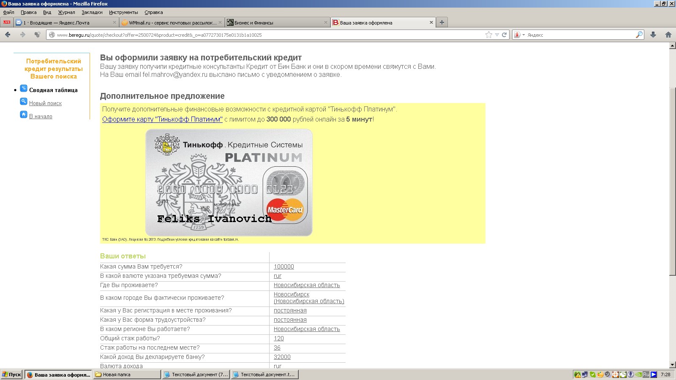Open the Справка menu
Image resolution: width=676 pixels, height=380 pixels.
tap(154, 12)
